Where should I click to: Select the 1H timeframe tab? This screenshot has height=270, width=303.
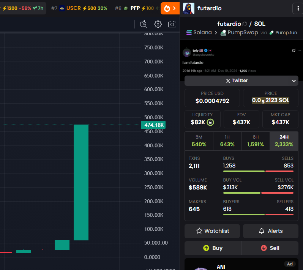(x=227, y=141)
